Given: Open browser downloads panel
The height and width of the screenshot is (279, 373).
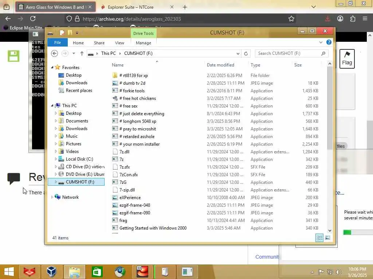Looking at the screenshot, I should pyautogui.click(x=327, y=19).
